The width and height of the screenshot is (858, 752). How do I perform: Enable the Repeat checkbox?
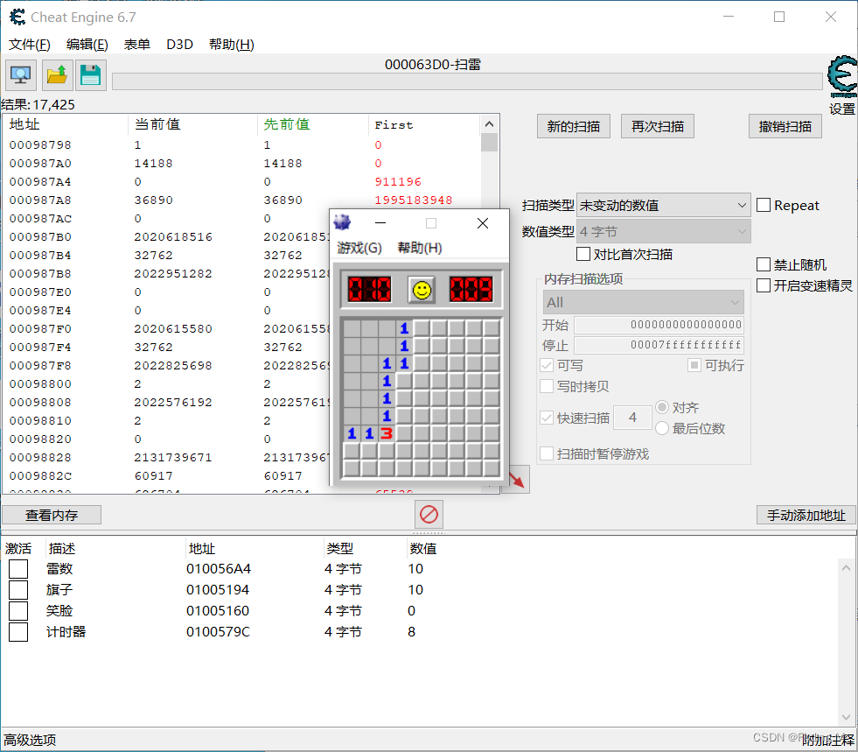coord(763,205)
